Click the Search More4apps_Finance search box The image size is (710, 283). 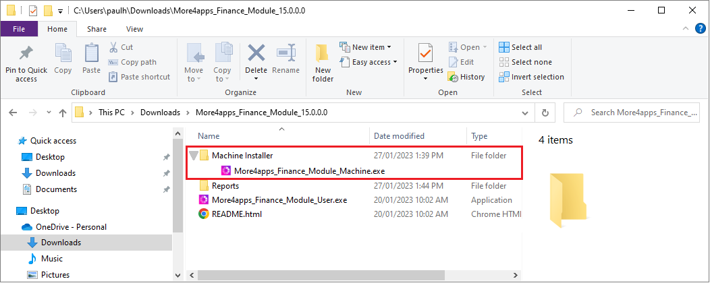click(x=631, y=113)
